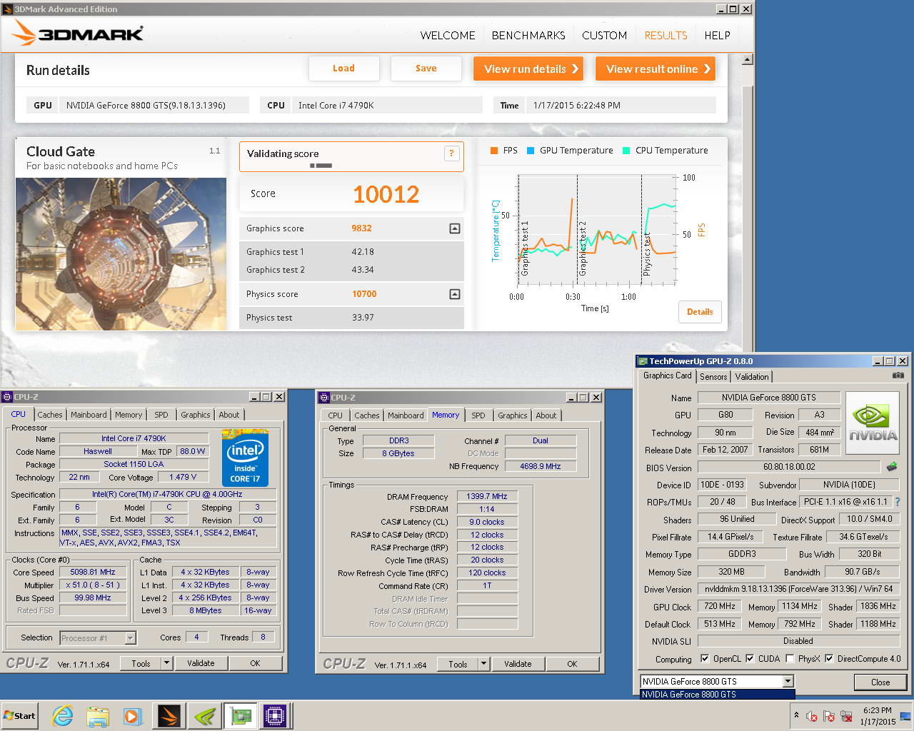Open Tools dropdown arrow in left CPU-Z window

coord(166,663)
